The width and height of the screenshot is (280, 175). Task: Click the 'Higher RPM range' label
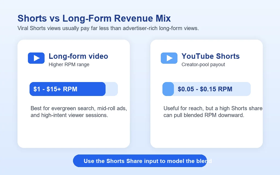pyautogui.click(x=69, y=65)
